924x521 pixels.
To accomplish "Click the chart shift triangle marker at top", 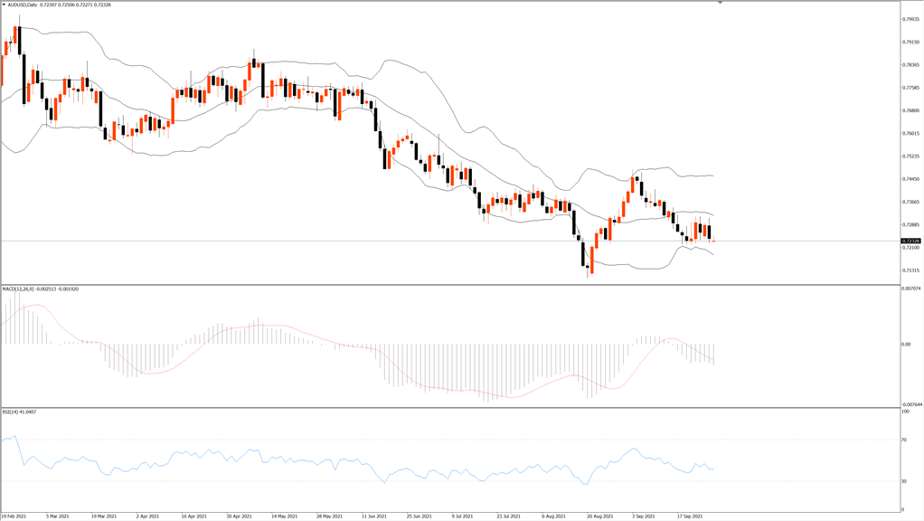I will tap(720, 3).
